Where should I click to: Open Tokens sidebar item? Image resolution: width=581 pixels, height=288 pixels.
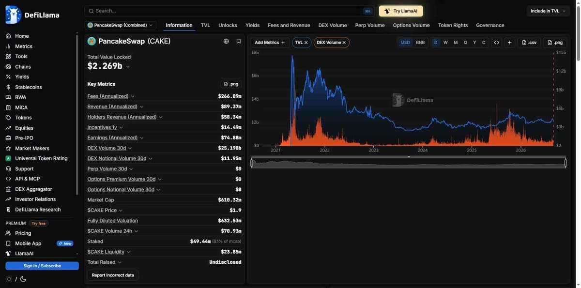[23, 118]
